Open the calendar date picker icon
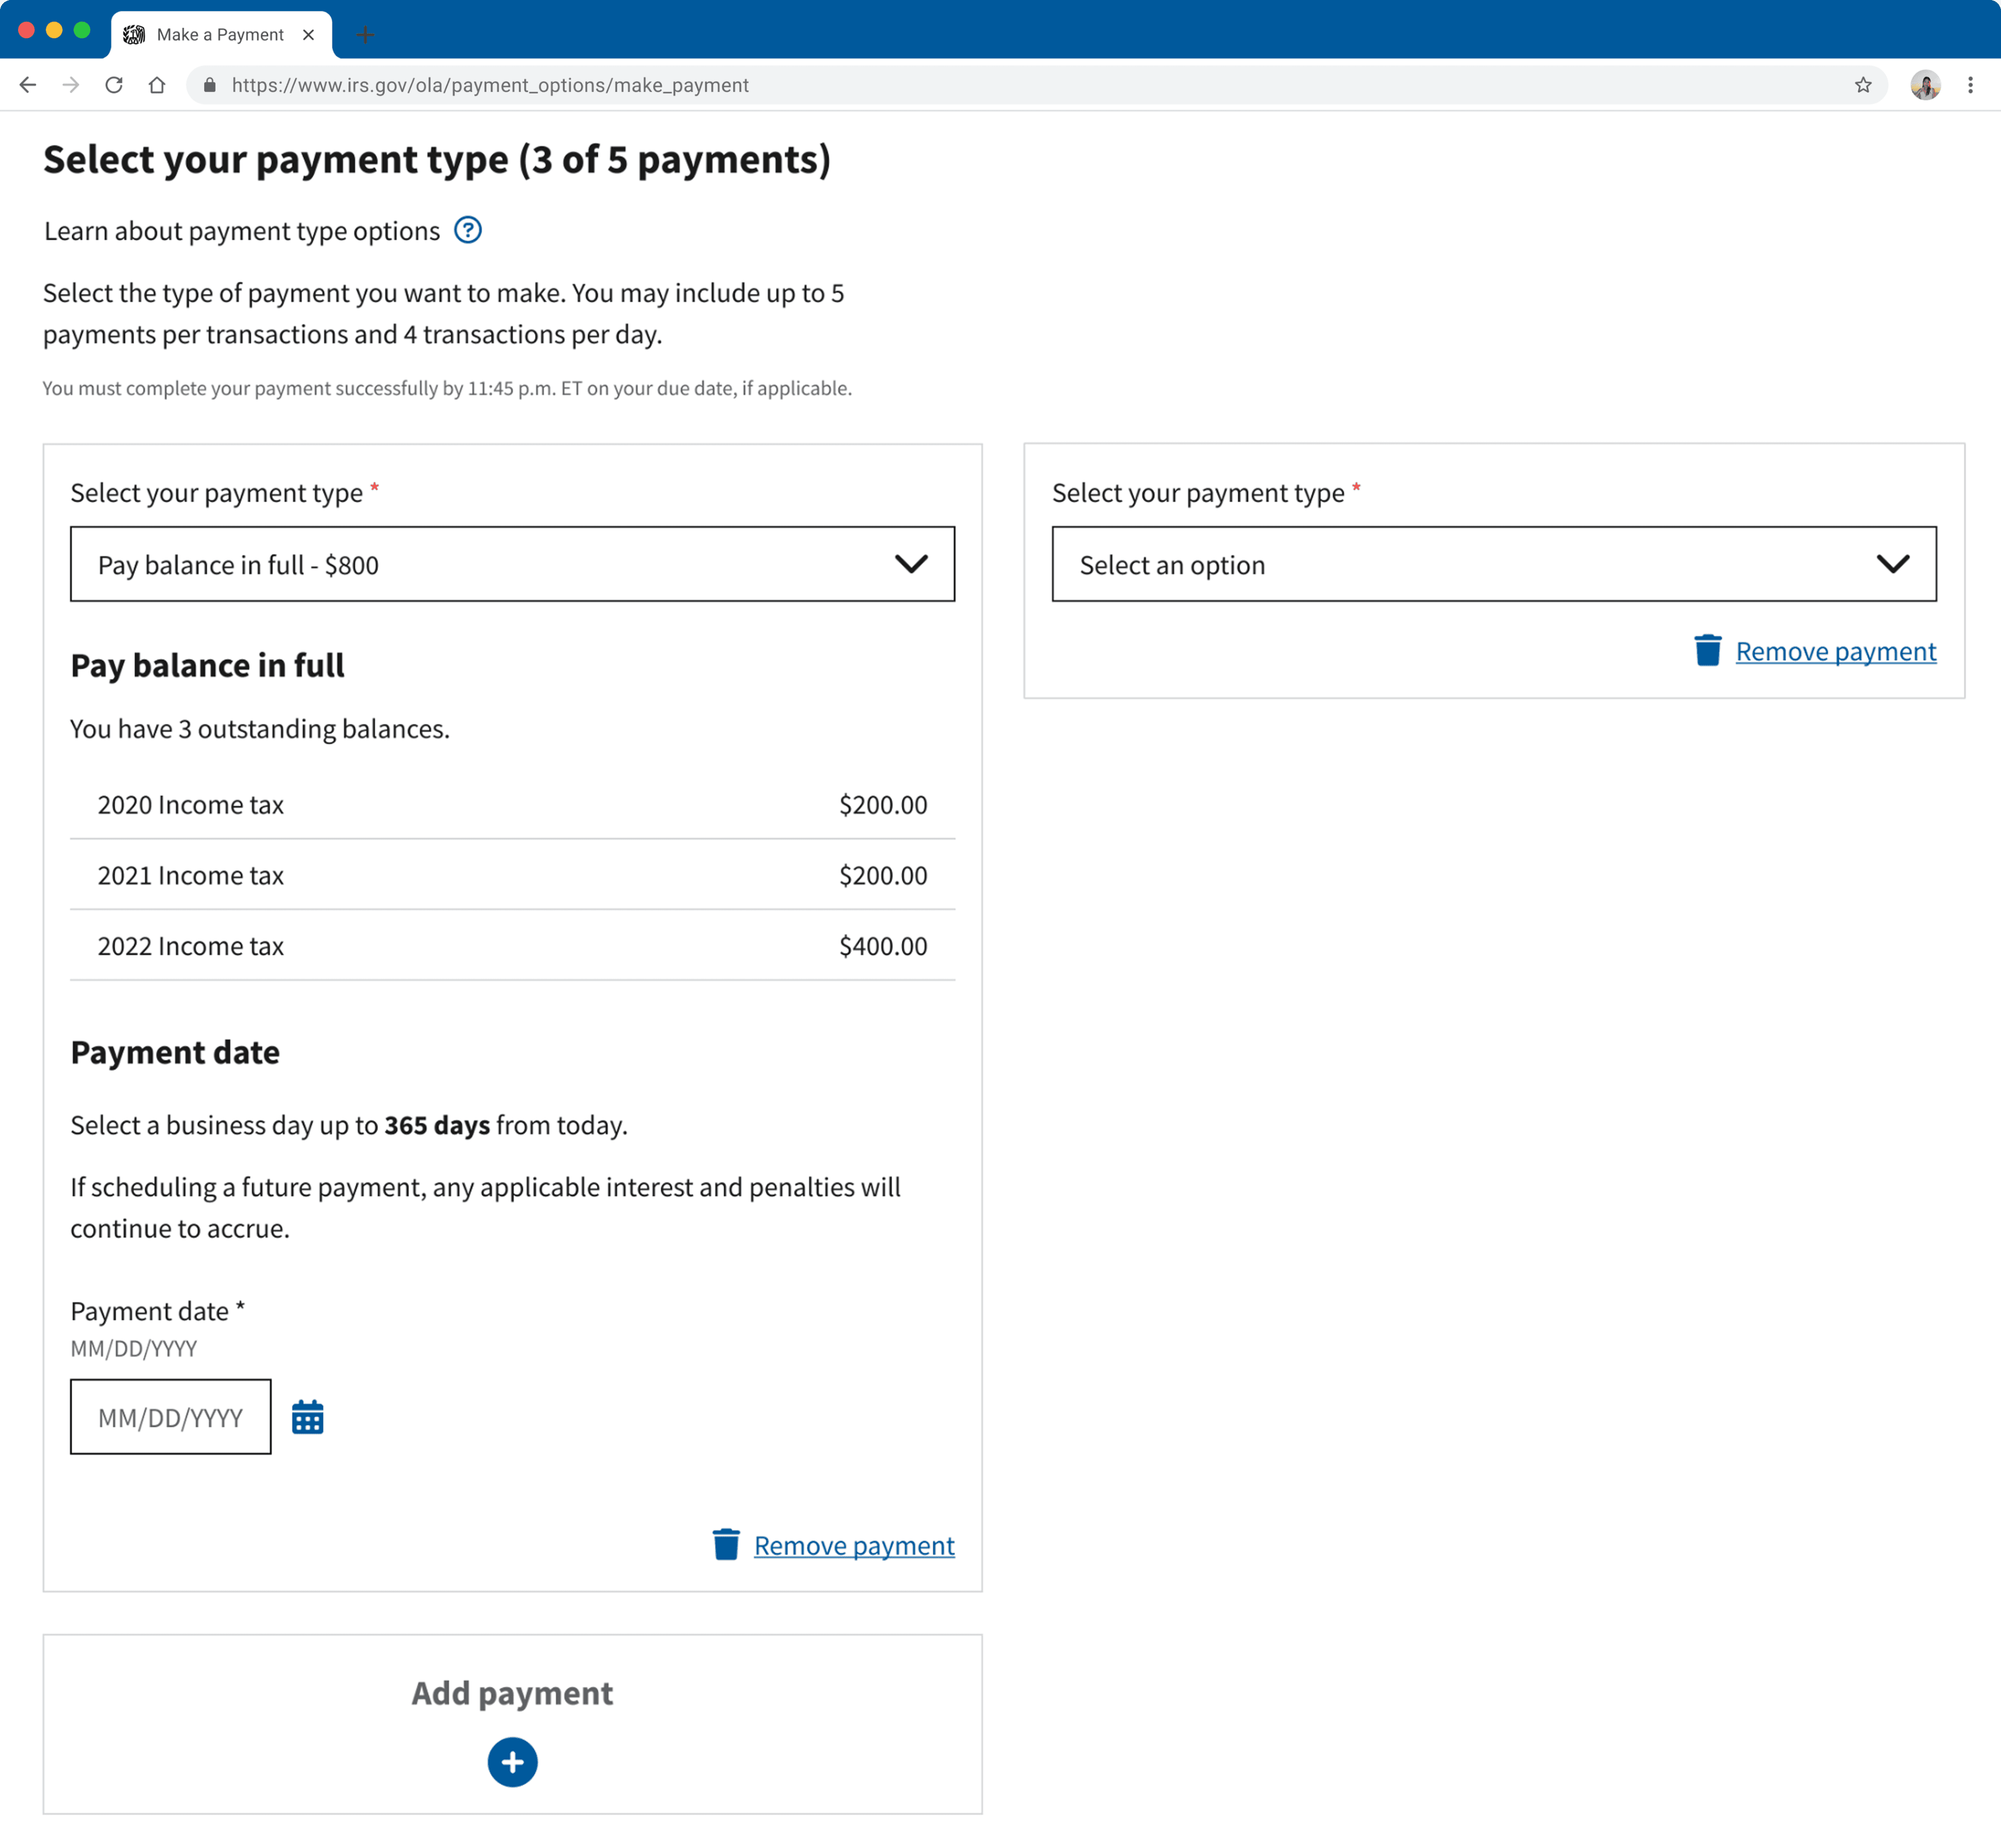 [307, 1417]
